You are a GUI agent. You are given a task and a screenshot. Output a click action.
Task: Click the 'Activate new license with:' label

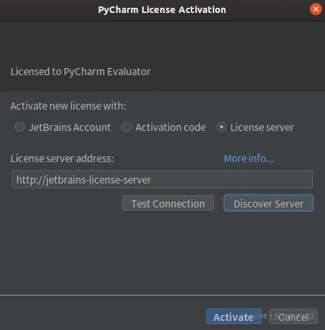click(x=68, y=106)
